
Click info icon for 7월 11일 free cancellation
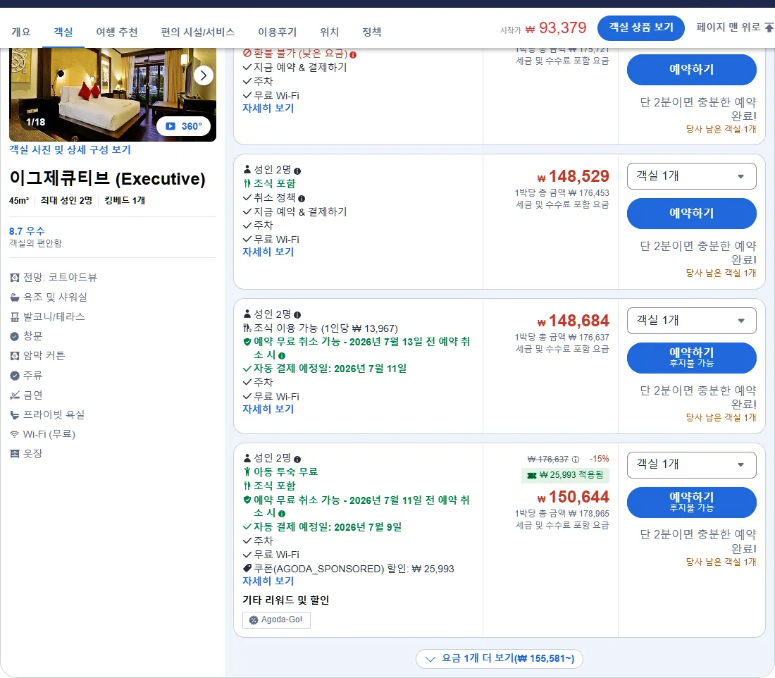(x=282, y=514)
